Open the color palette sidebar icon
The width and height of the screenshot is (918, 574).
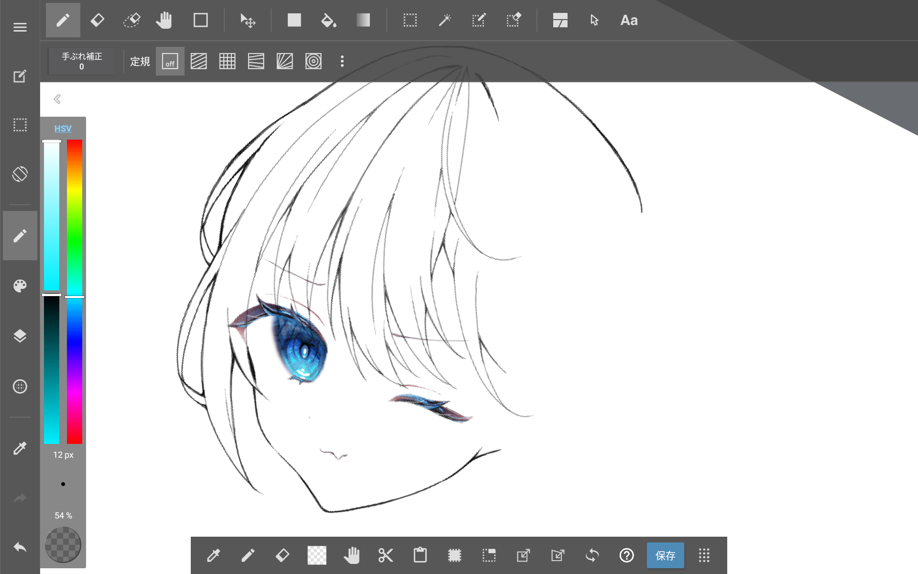point(20,286)
